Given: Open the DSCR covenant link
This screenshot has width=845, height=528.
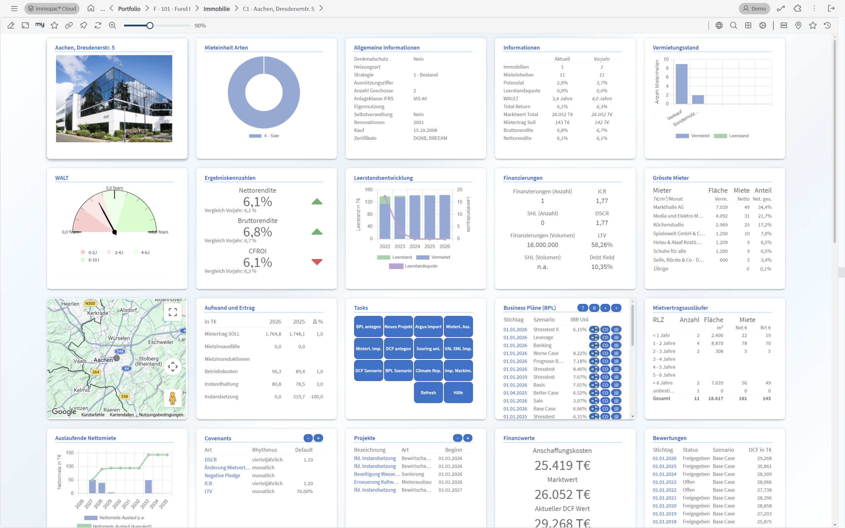Looking at the screenshot, I should (x=211, y=460).
